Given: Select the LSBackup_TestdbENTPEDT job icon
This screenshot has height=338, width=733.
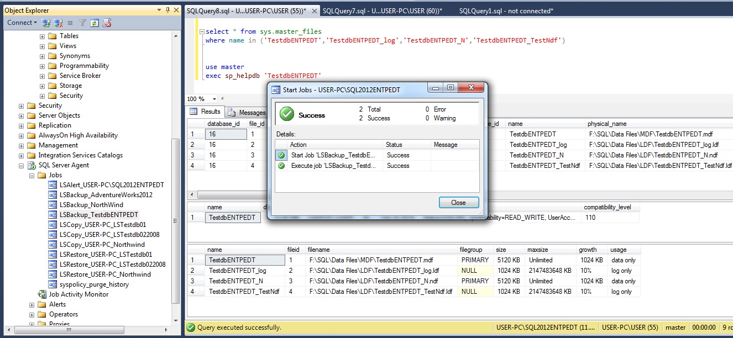Looking at the screenshot, I should 53,215.
